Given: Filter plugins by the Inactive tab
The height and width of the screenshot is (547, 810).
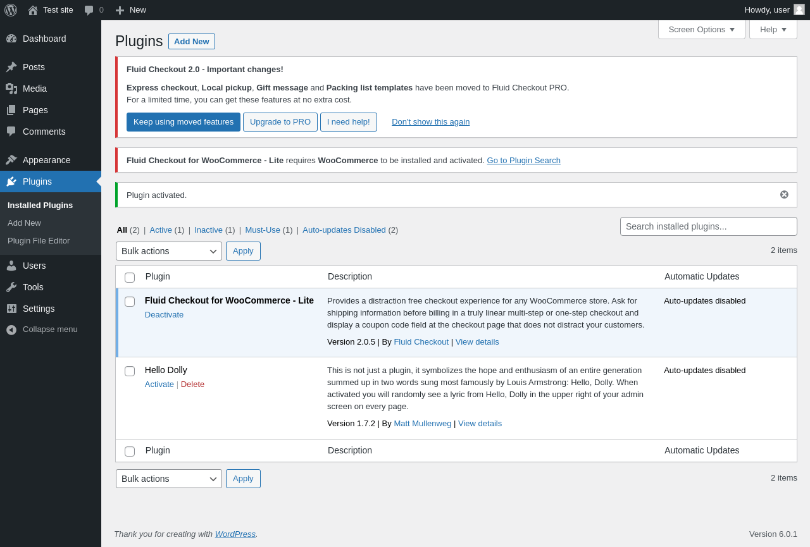Looking at the screenshot, I should coord(208,230).
